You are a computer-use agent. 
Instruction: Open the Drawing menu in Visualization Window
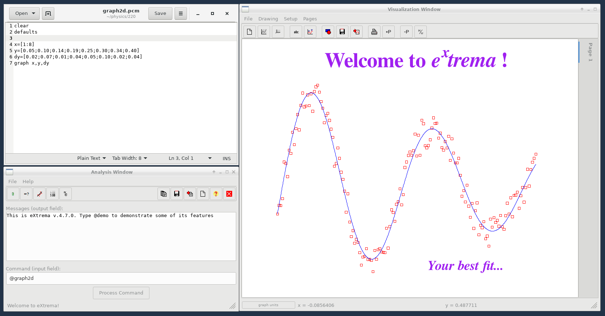click(x=268, y=19)
